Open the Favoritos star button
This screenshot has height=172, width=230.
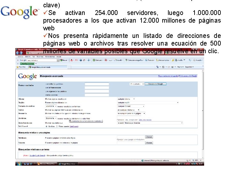21,67
